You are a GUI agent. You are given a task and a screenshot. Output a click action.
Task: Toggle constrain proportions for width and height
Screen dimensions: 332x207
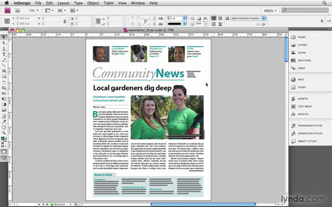(x=65, y=21)
